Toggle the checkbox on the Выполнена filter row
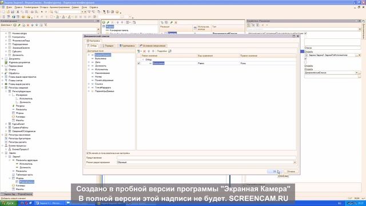The height and width of the screenshot is (206, 366). (138, 64)
